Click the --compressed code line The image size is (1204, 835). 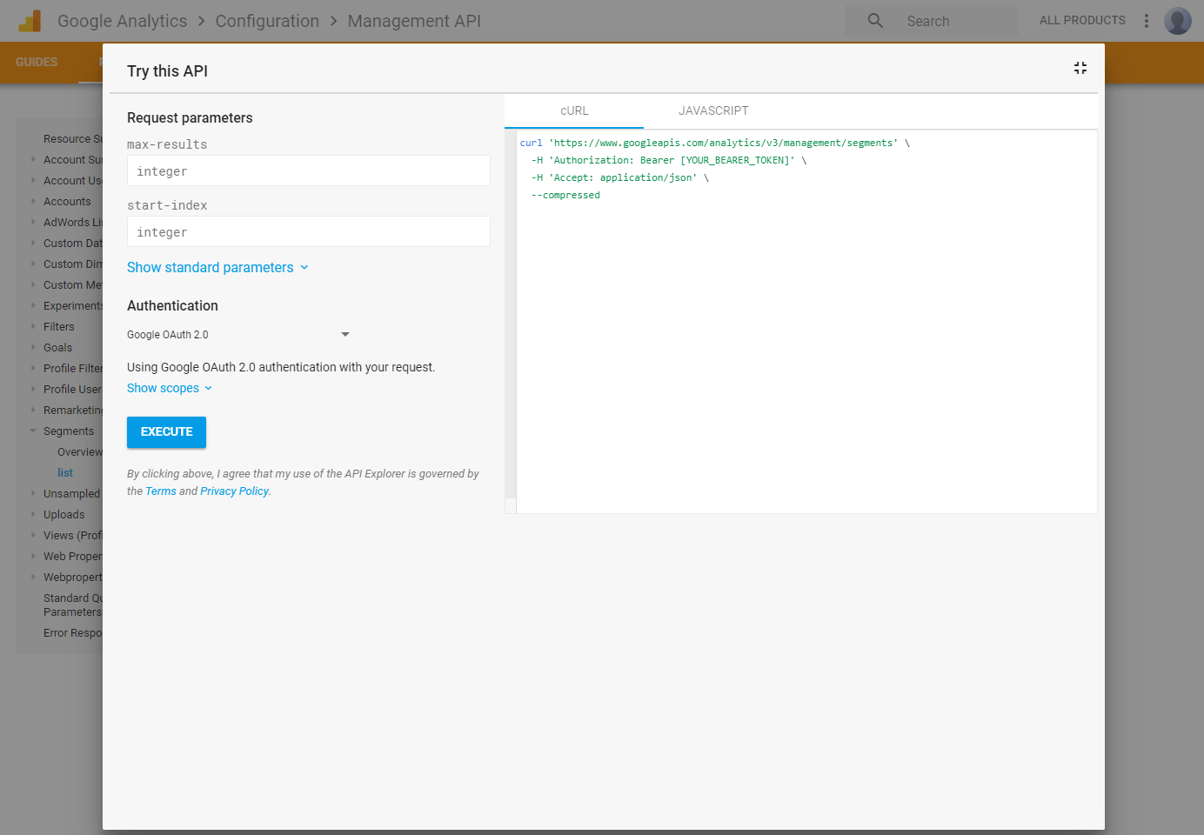click(565, 195)
